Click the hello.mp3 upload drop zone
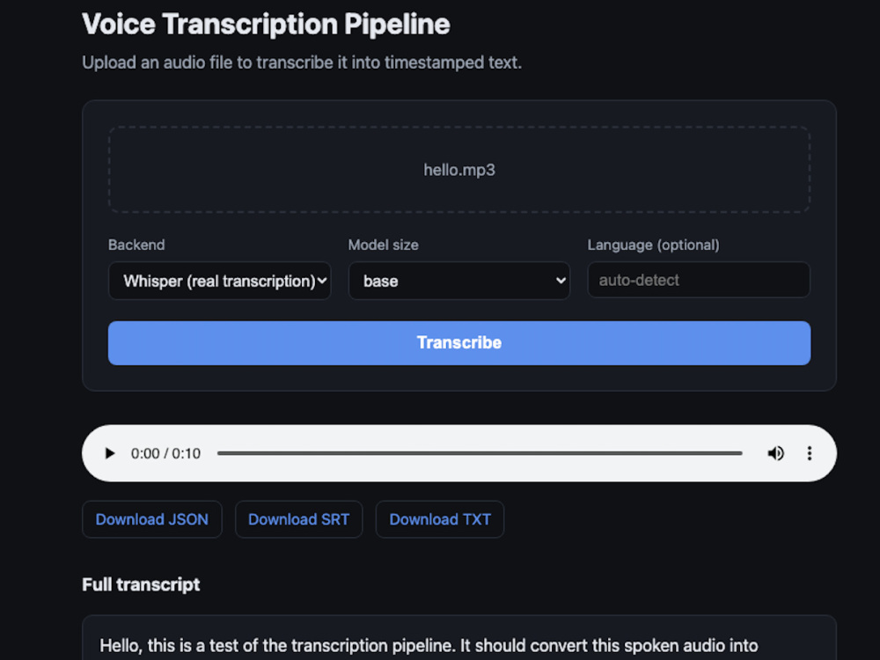880x660 pixels. click(x=459, y=170)
